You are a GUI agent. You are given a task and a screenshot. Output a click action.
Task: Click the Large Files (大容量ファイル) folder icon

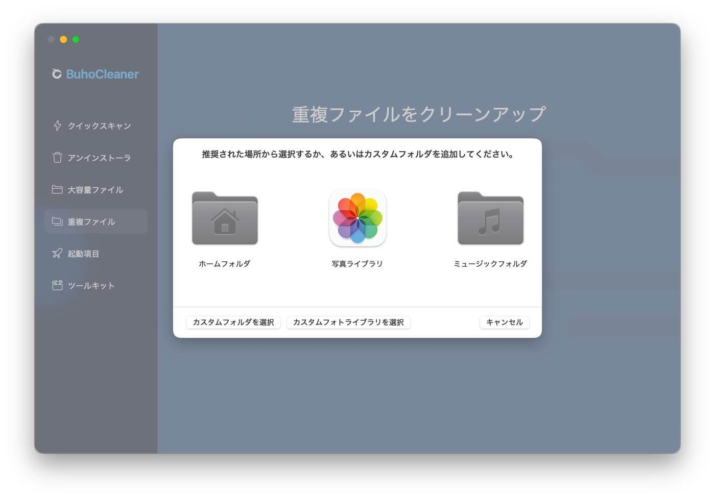[x=57, y=189]
